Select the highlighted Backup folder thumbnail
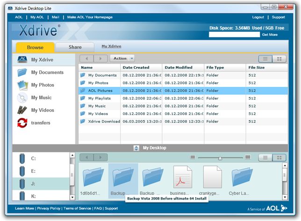 click(x=123, y=180)
